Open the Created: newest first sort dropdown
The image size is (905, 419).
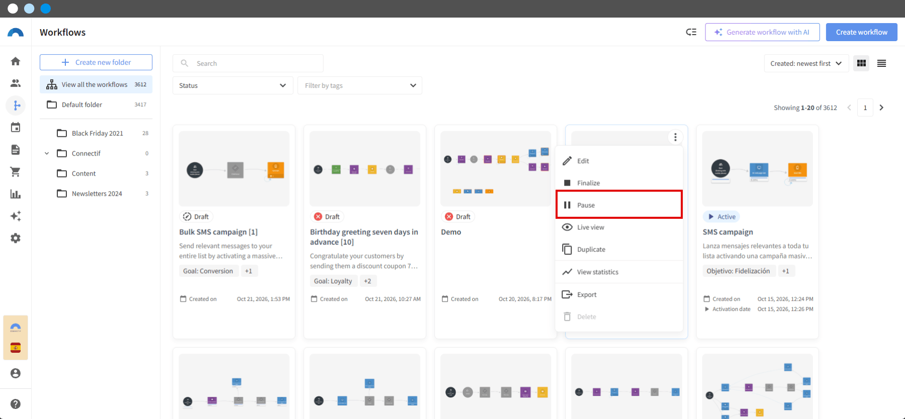[x=806, y=63]
